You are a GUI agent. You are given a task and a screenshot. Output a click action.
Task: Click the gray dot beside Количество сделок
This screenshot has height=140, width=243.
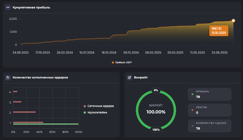(192, 126)
